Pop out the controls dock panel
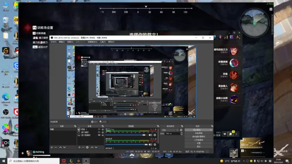This screenshot has width=292, height=164. 212,126
